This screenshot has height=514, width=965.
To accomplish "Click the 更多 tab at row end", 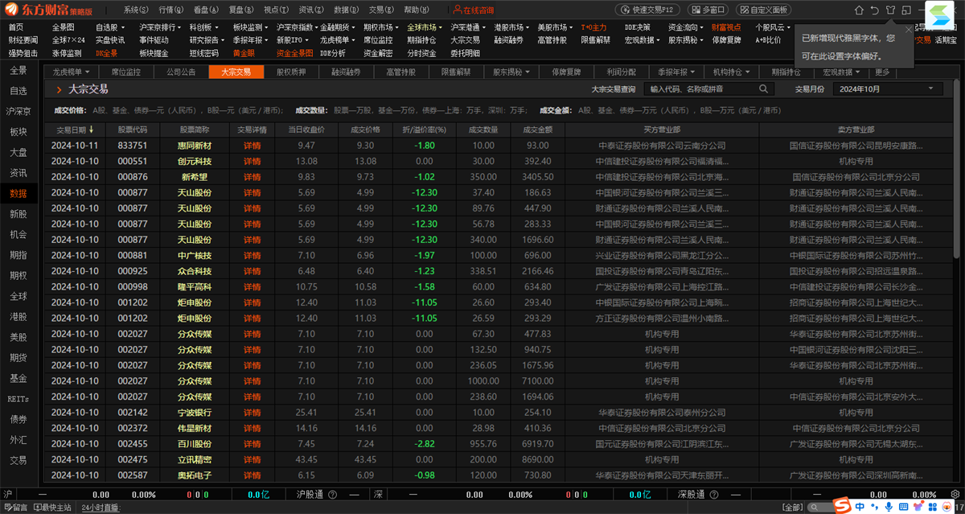I will pos(883,72).
